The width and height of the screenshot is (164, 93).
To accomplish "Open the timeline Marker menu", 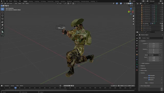I will (x=22, y=86).
